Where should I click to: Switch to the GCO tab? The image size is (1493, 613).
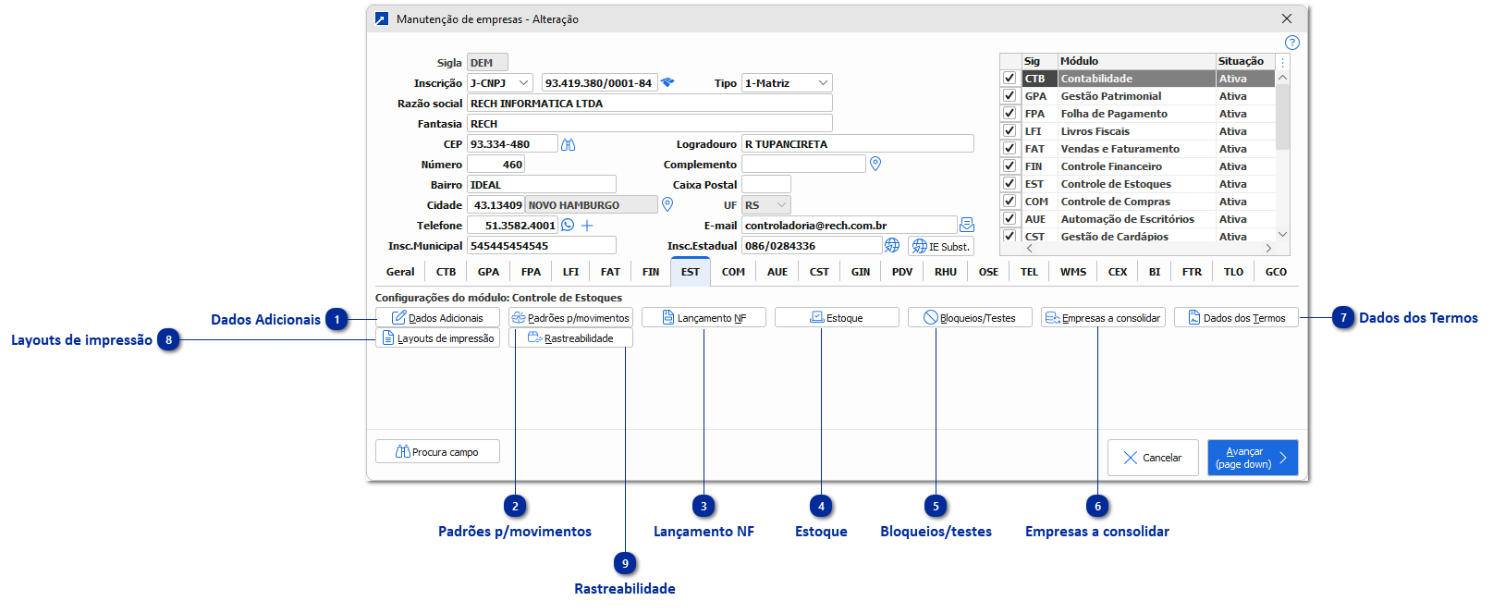point(1276,272)
